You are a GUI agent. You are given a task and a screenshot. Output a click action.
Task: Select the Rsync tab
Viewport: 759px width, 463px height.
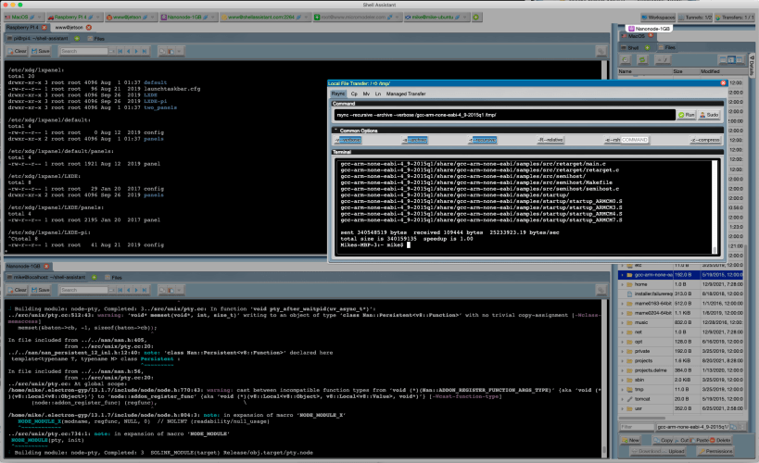coord(338,94)
